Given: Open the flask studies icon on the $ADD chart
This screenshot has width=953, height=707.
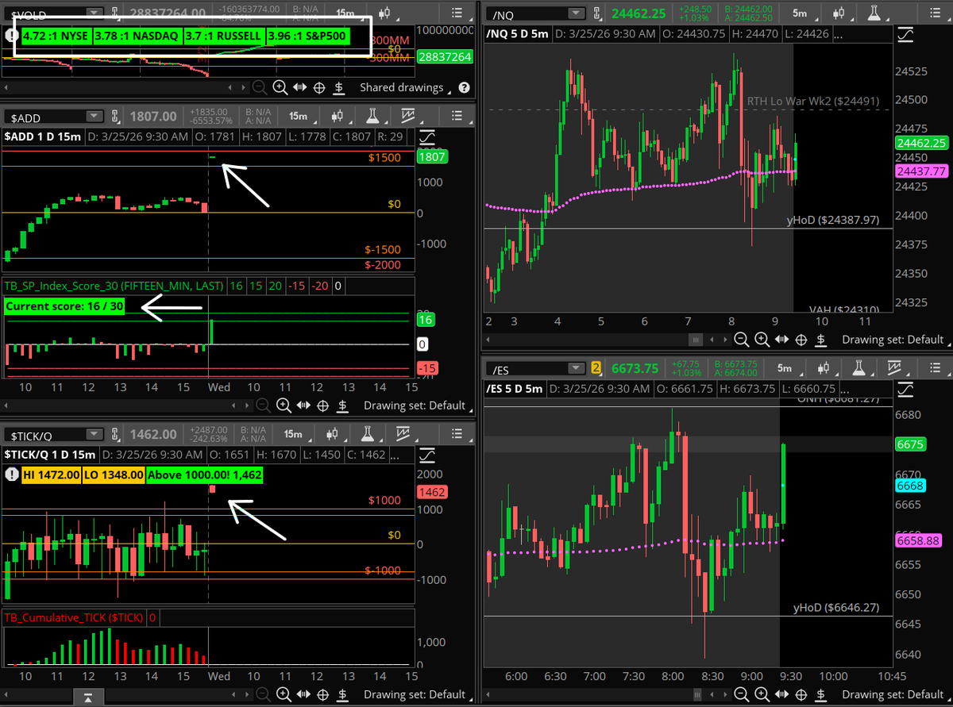Looking at the screenshot, I should point(371,117).
